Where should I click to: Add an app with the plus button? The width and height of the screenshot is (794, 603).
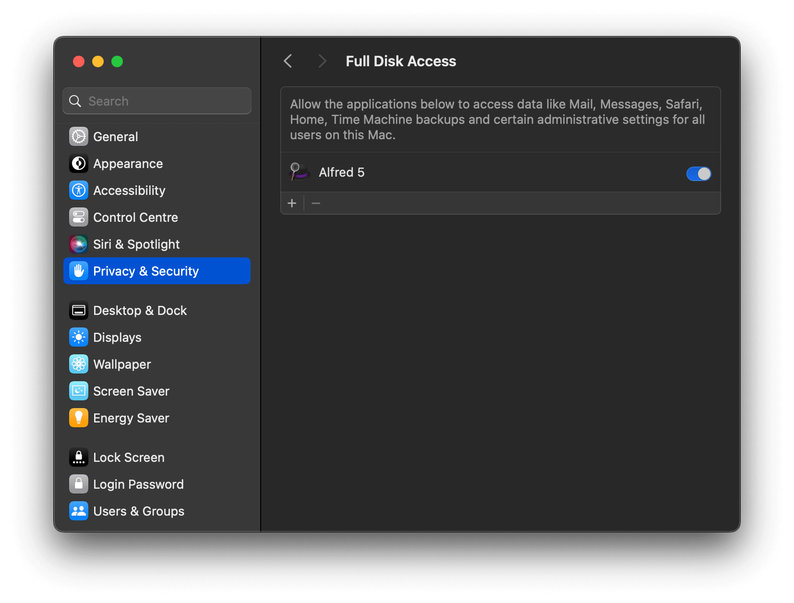[292, 203]
